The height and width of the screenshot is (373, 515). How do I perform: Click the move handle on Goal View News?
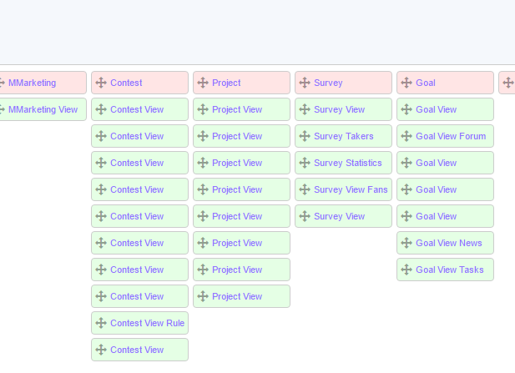(x=406, y=243)
